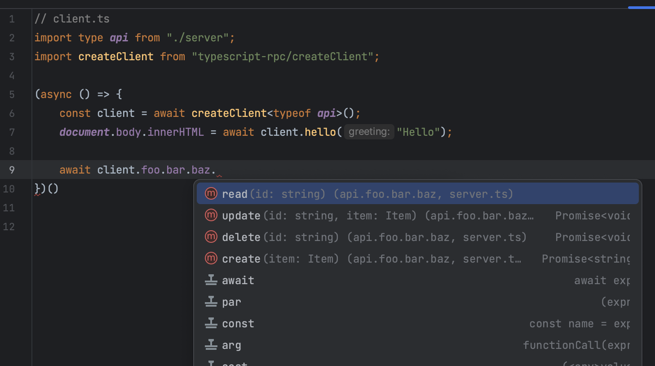
Task: Click the method icon beside update
Action: (x=211, y=215)
